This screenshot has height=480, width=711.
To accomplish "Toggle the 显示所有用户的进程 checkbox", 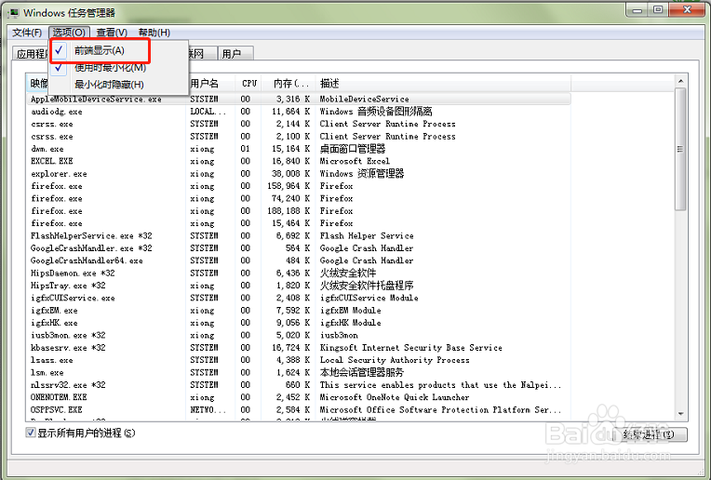I will 31,433.
